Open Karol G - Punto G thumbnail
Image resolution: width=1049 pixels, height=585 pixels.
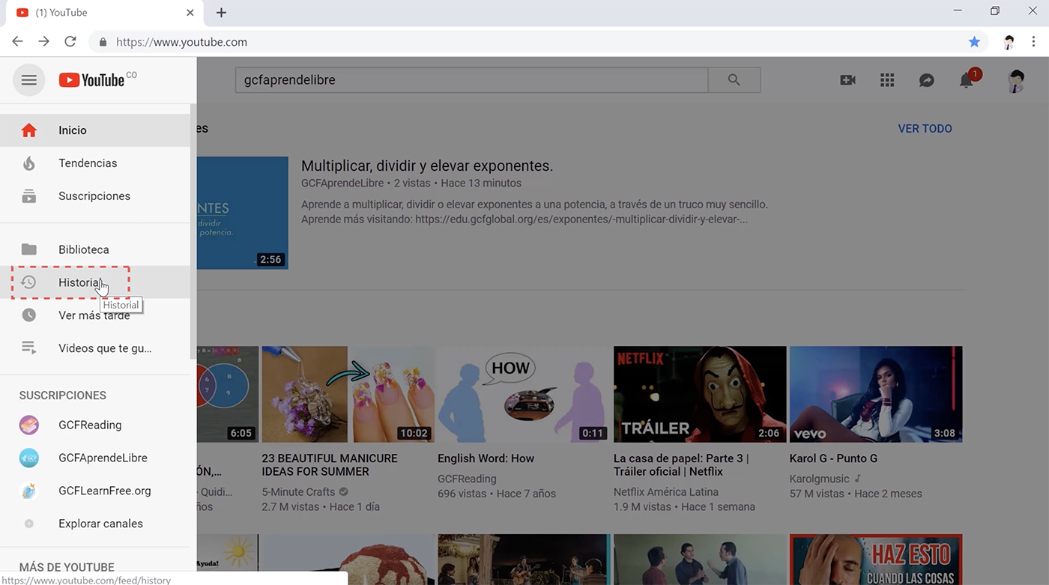pos(876,394)
